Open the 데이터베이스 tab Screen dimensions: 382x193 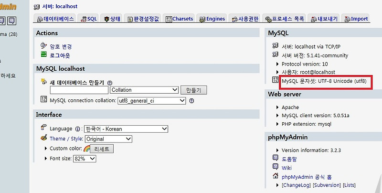(x=55, y=19)
